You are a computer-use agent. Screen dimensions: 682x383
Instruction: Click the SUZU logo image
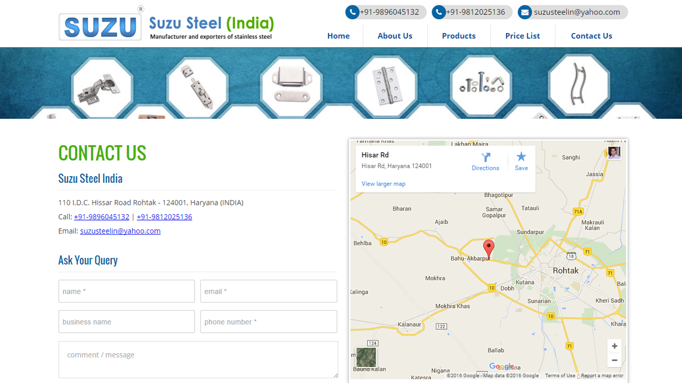point(100,26)
